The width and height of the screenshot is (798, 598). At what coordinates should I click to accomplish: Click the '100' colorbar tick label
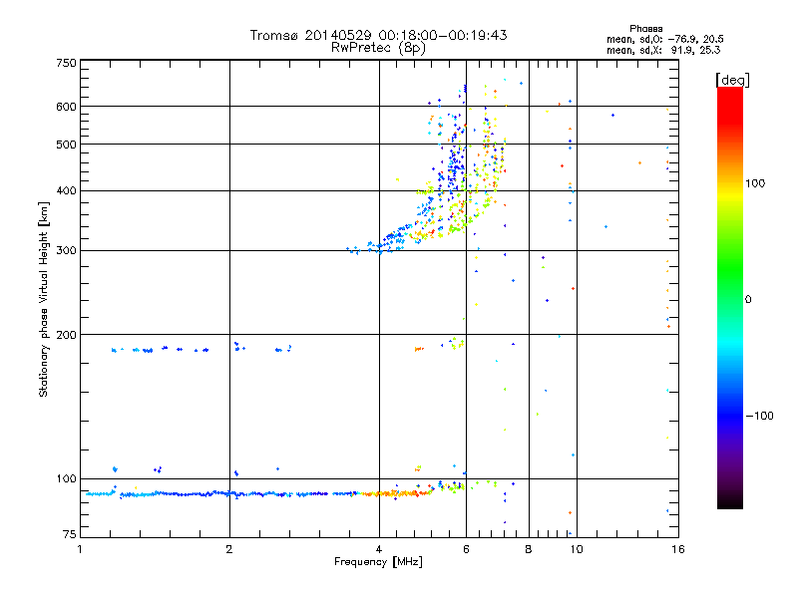755,183
